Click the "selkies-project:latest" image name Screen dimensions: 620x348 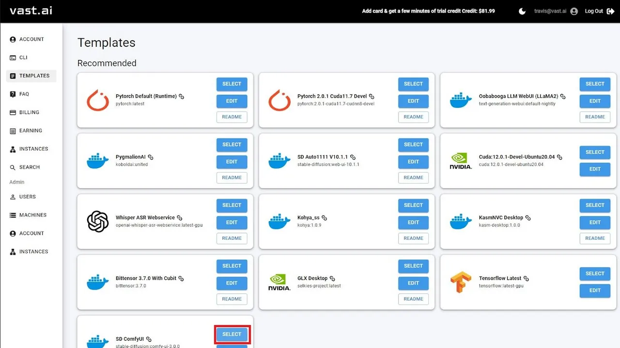pos(319,286)
